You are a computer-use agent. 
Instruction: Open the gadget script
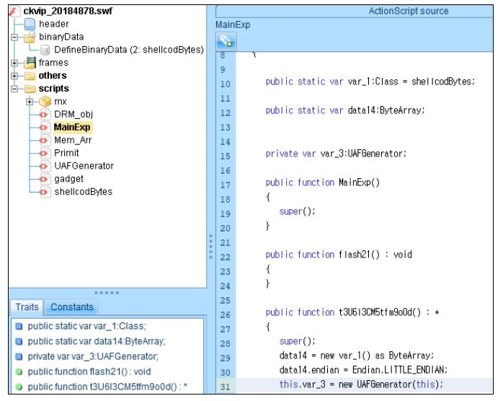coord(68,179)
